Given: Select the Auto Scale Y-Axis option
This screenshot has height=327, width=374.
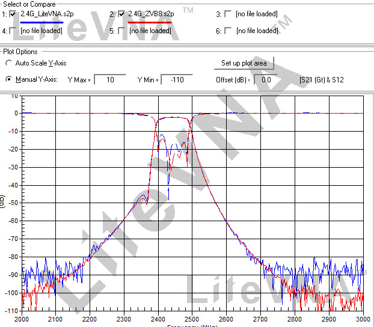Looking at the screenshot, I should coord(9,63).
